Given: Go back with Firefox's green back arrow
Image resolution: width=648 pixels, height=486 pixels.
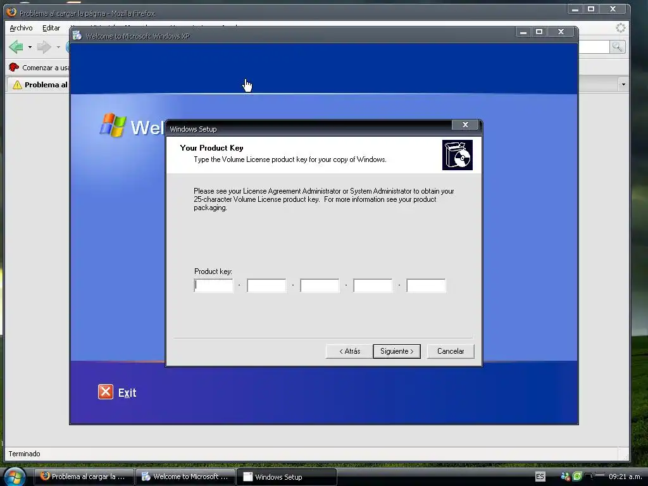Looking at the screenshot, I should 16,47.
